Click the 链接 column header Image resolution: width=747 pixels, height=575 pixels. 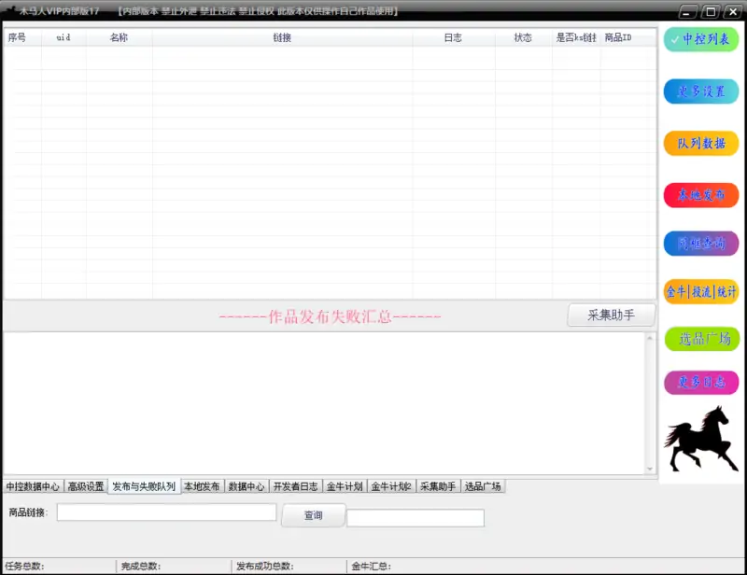(282, 38)
